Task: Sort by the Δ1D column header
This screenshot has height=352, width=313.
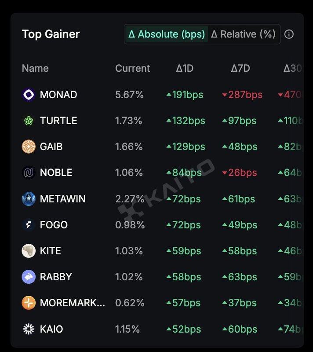Action: point(185,68)
